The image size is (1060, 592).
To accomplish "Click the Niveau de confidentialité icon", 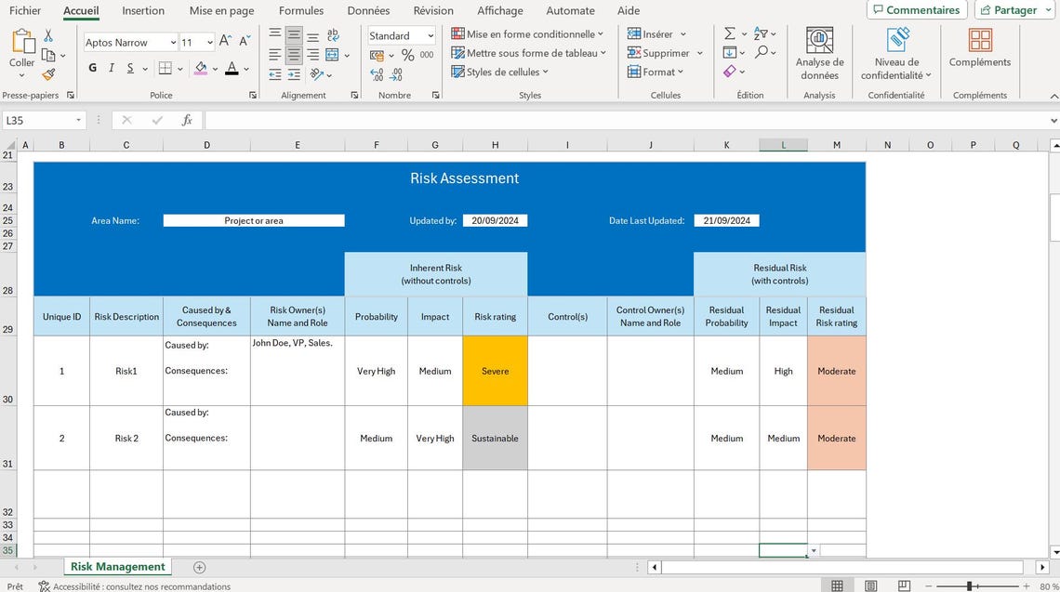I will (x=895, y=46).
